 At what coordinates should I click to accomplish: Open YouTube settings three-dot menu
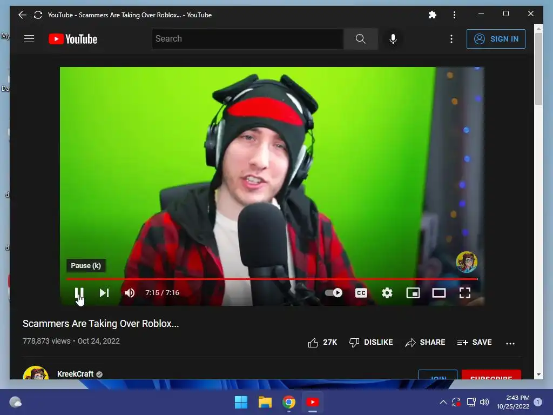point(451,39)
